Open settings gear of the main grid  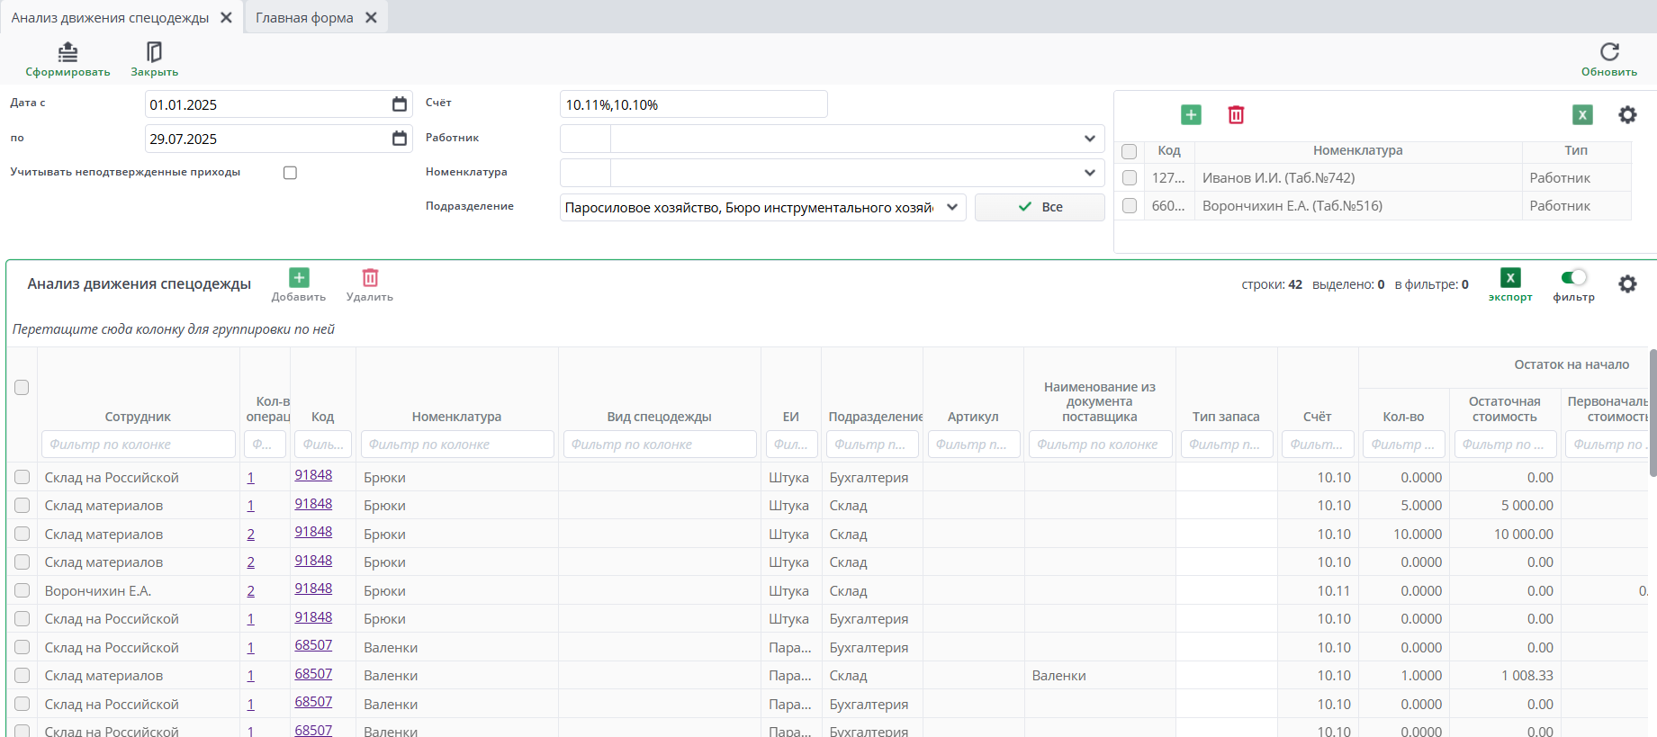pyautogui.click(x=1627, y=284)
